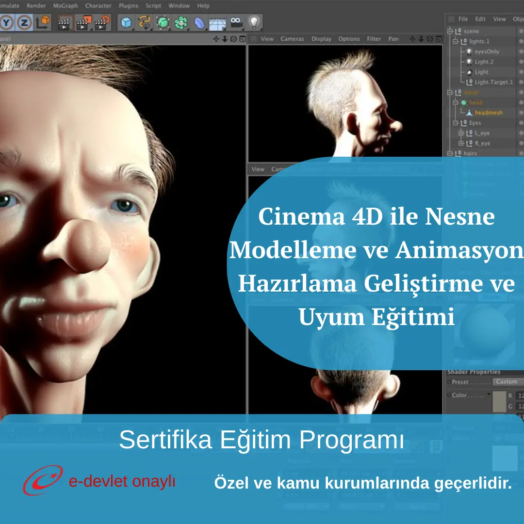Add a Floor environment object
524x524 pixels.
(217, 23)
